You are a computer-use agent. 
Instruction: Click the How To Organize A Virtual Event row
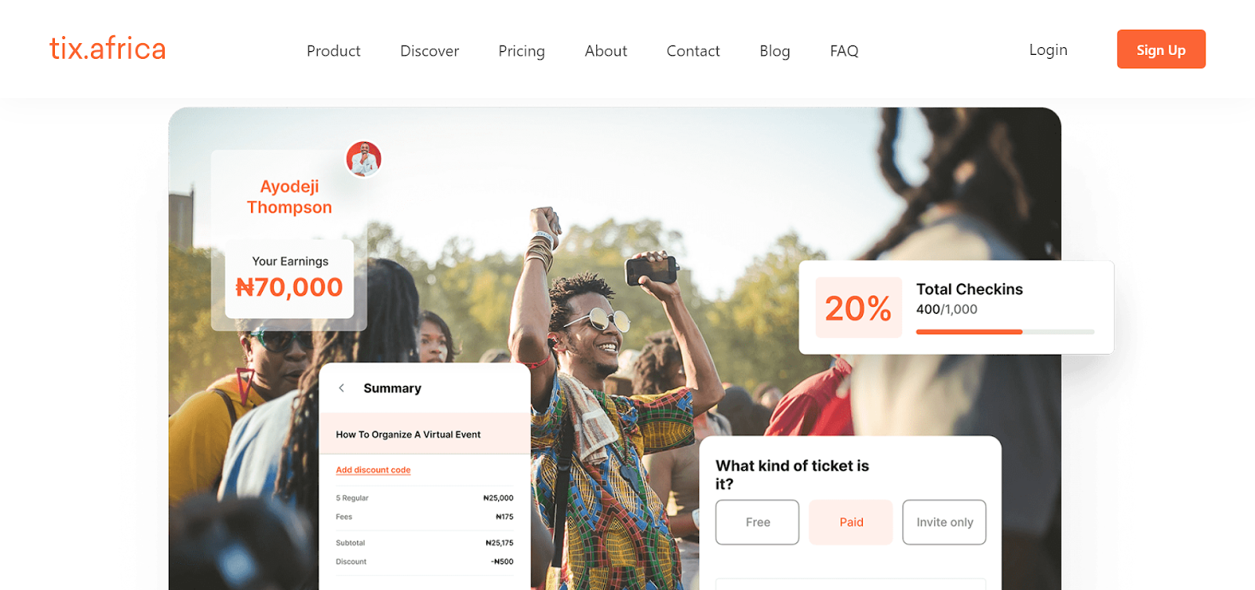pyautogui.click(x=424, y=434)
